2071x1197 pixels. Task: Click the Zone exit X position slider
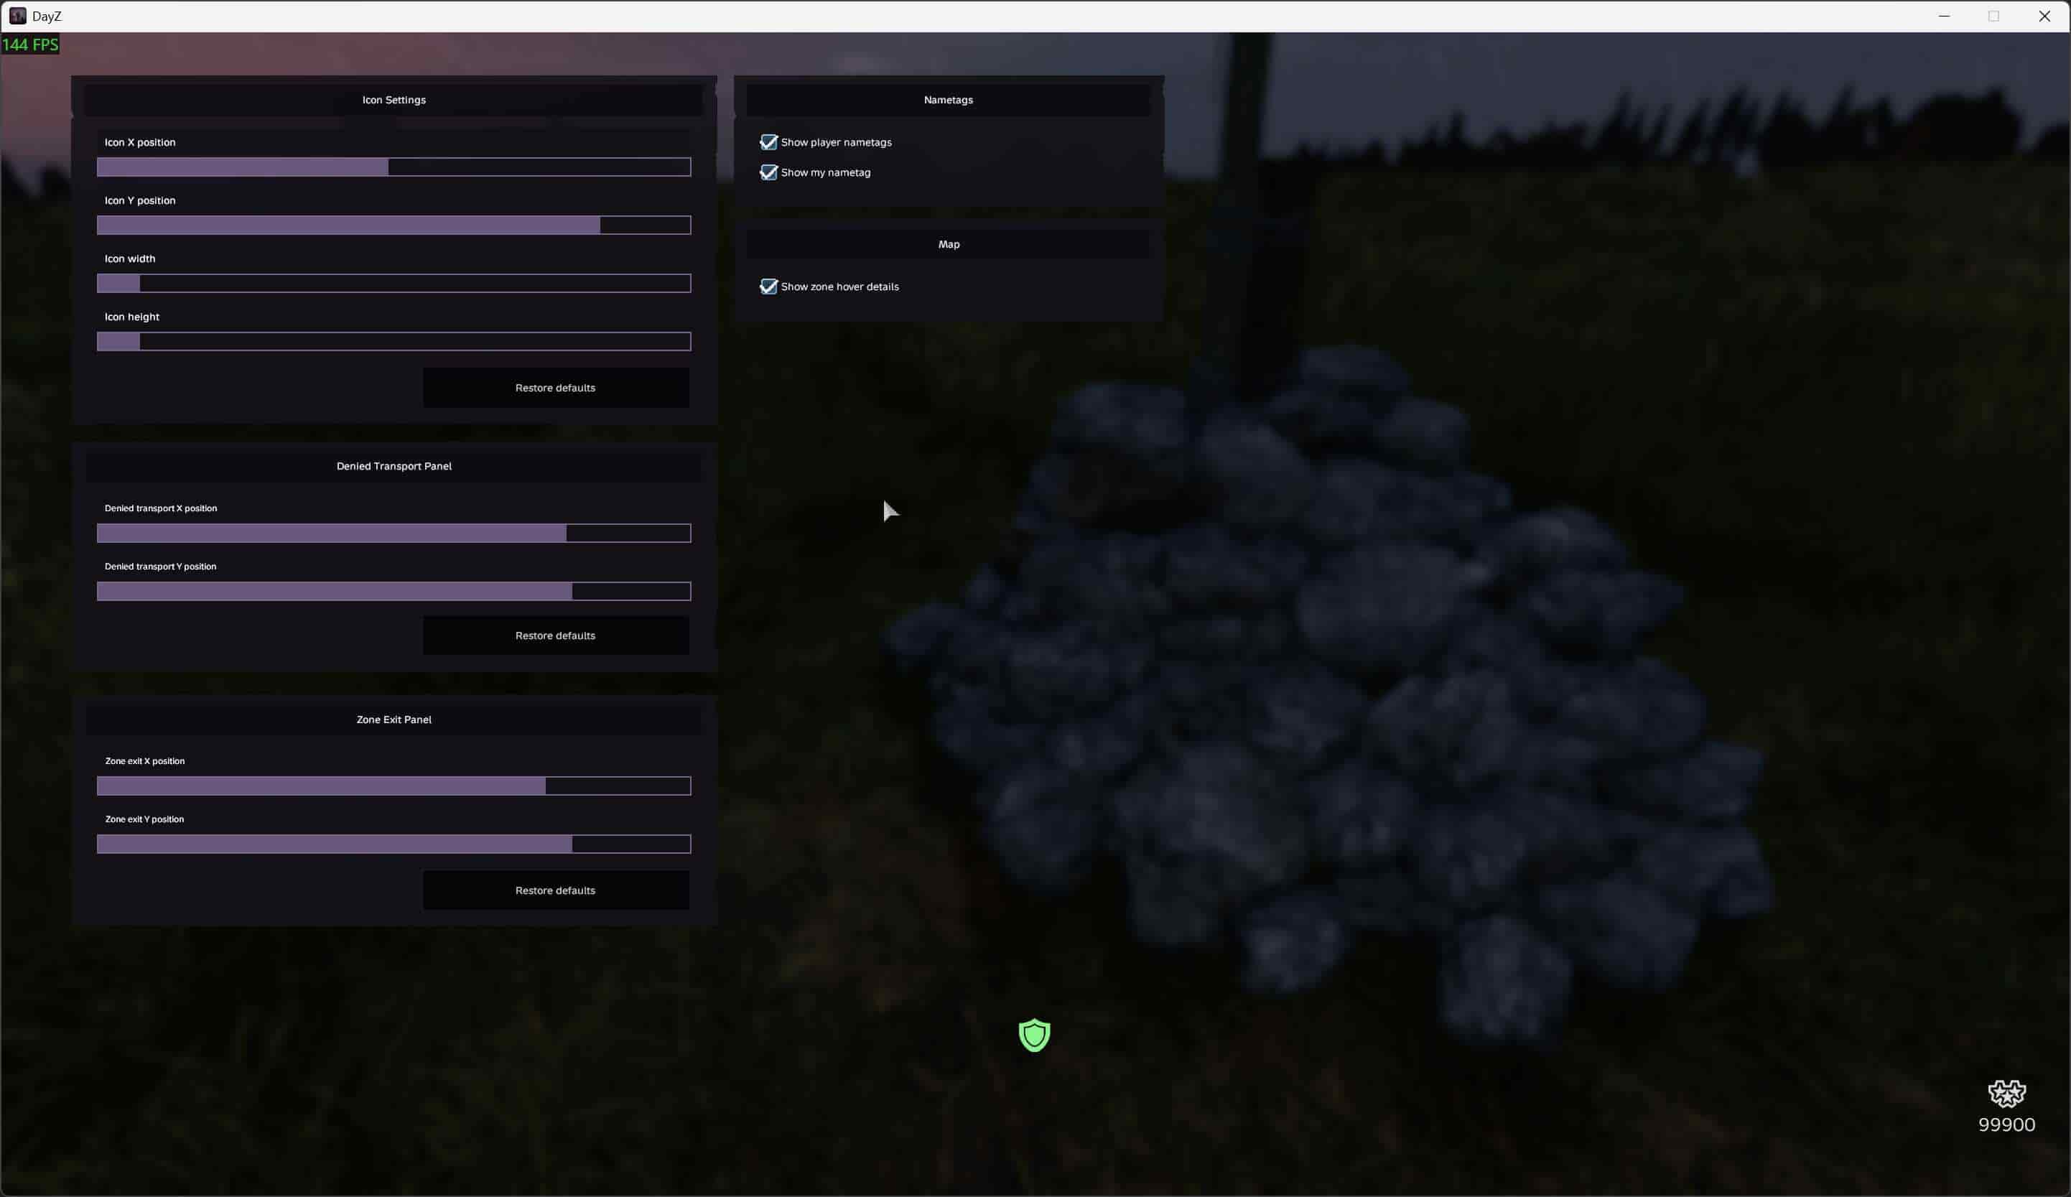point(394,786)
